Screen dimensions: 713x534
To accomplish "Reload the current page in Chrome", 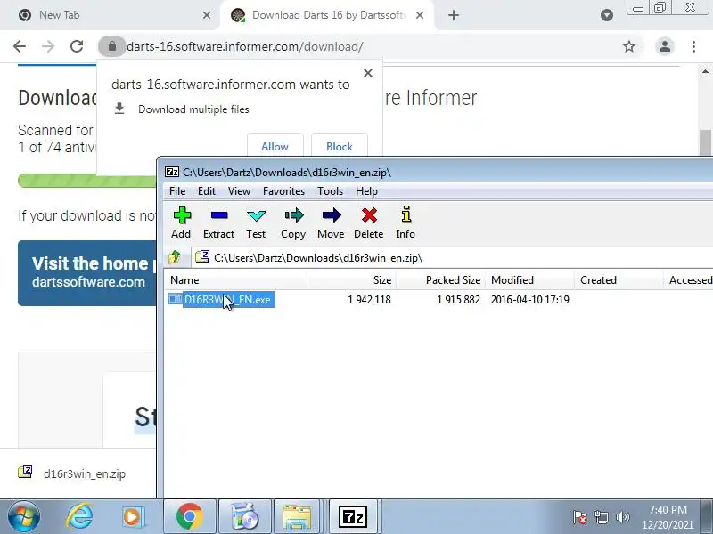I will point(77,46).
